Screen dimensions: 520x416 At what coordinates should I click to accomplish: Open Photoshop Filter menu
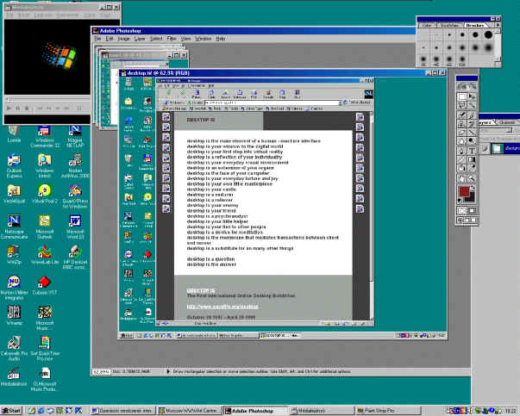(171, 39)
